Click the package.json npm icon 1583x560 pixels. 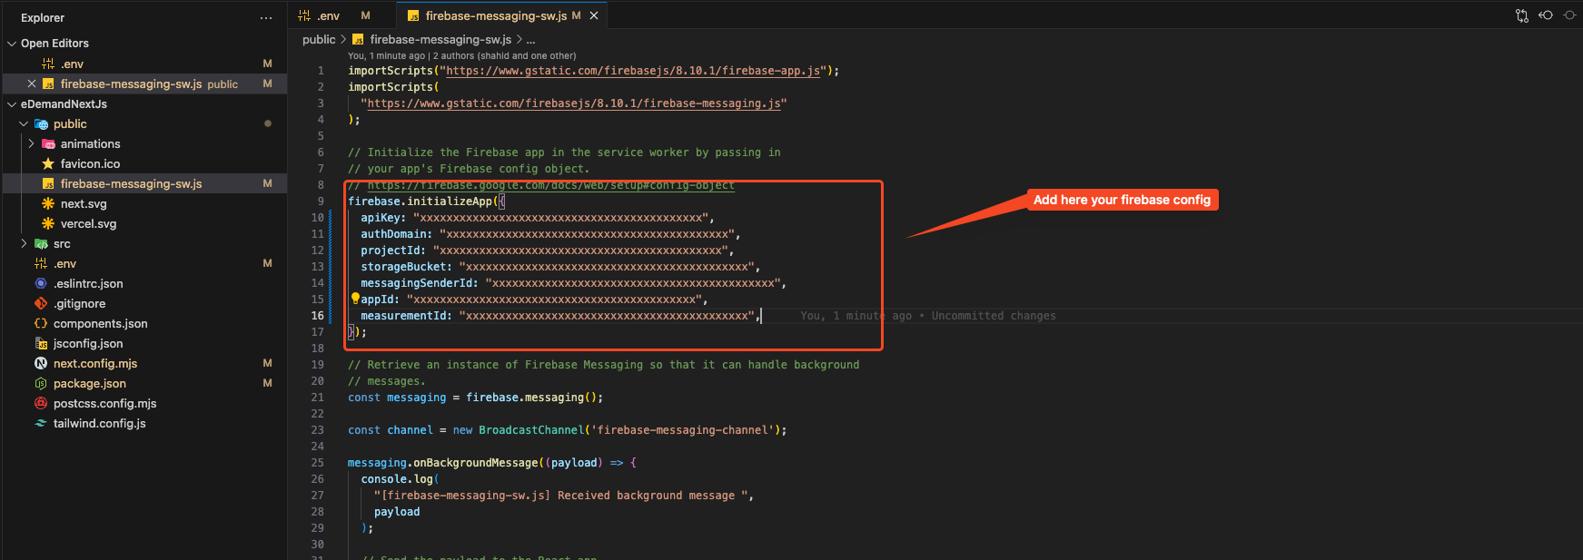(41, 383)
